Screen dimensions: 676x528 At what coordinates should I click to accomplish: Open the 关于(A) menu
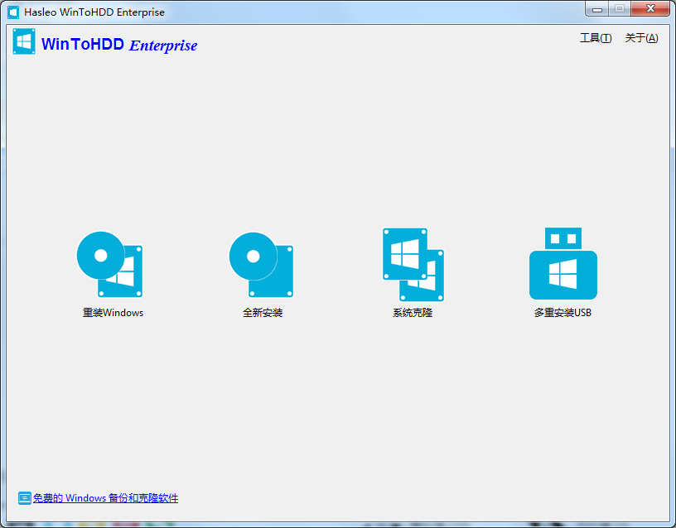click(x=641, y=38)
